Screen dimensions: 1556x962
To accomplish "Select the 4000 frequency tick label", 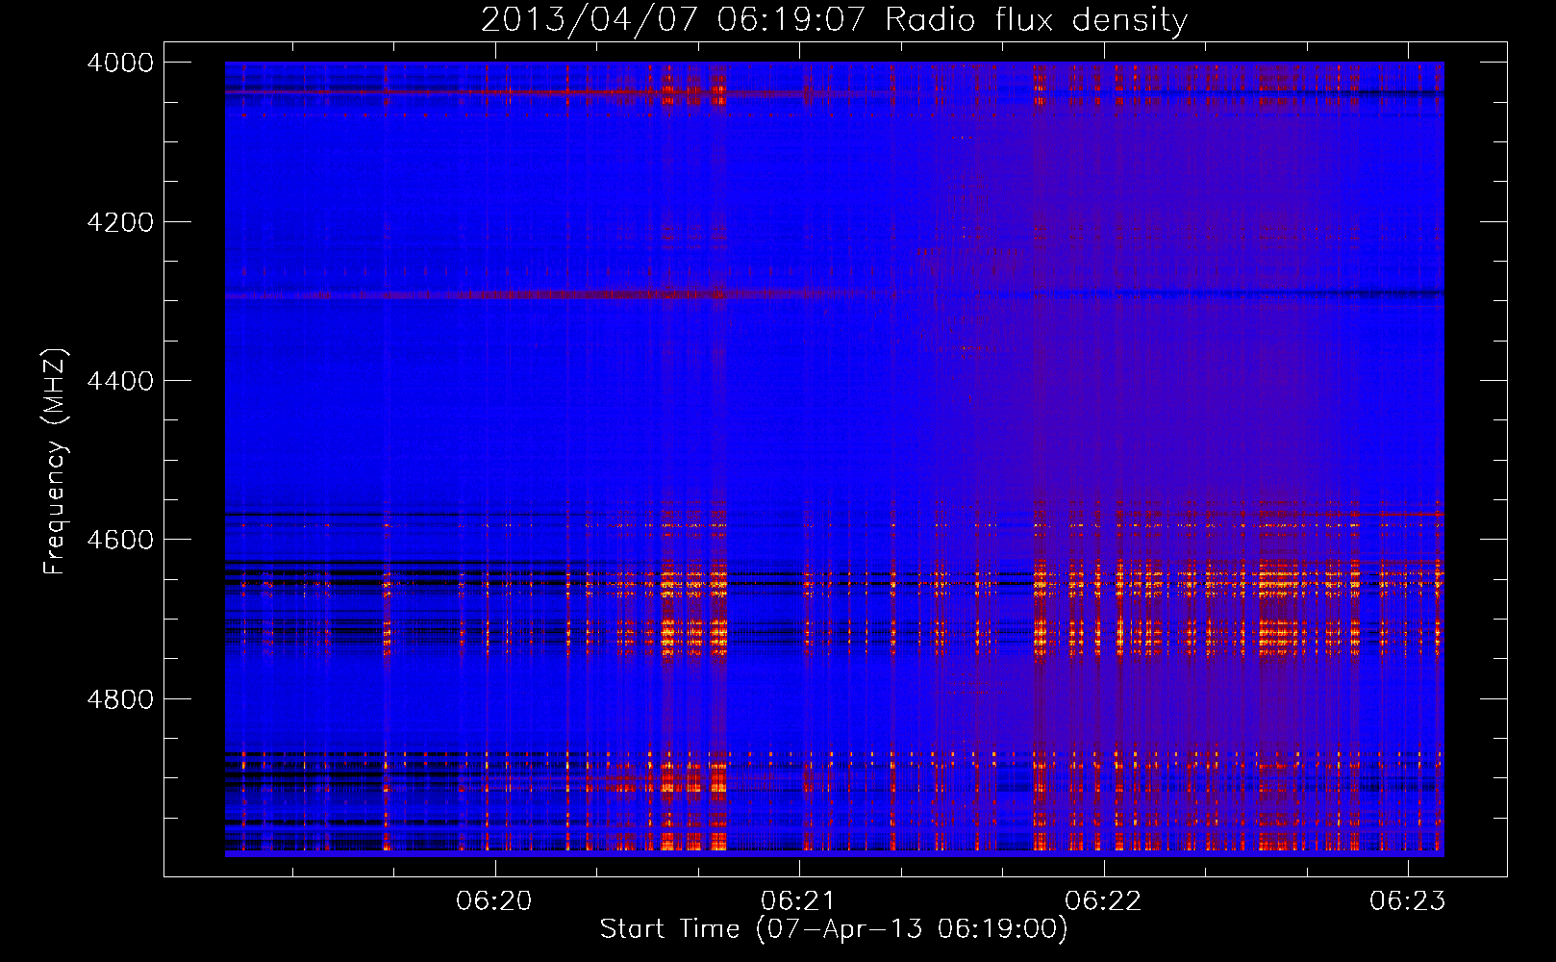I will [x=120, y=63].
